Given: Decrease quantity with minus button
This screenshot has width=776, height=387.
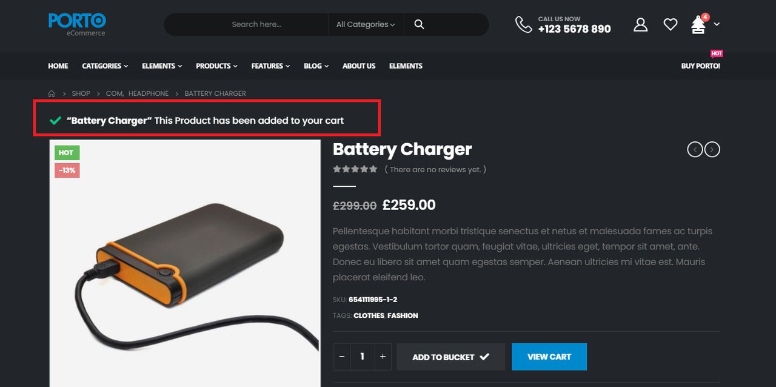Looking at the screenshot, I should coord(342,357).
